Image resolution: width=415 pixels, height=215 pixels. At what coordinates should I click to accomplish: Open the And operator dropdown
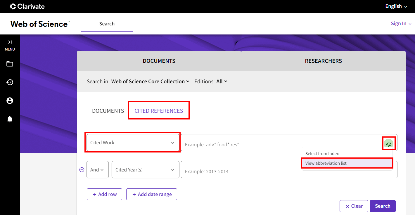[98, 170]
